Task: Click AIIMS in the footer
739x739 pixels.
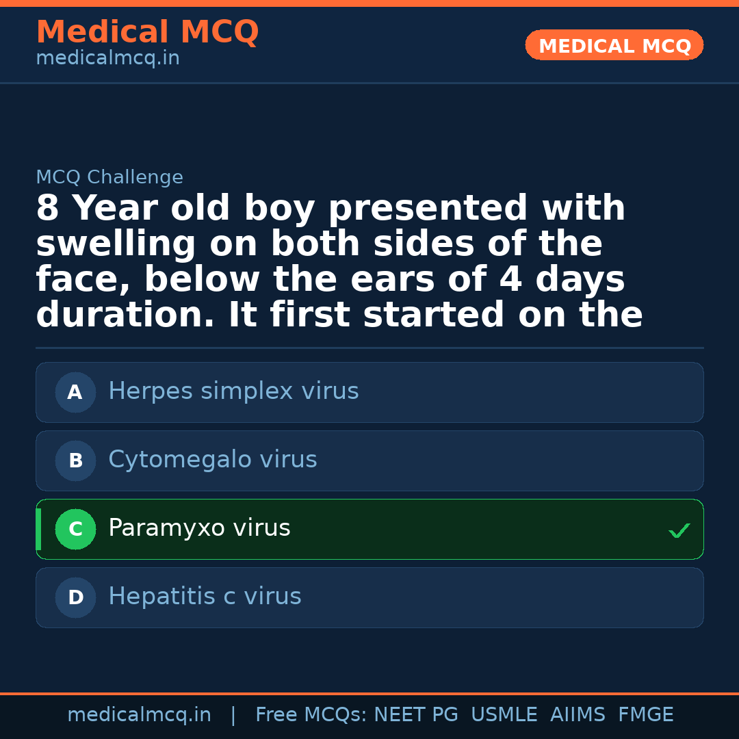Action: 578,715
